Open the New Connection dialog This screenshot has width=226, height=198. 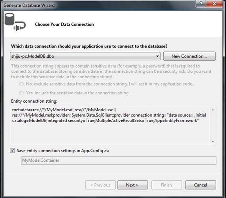click(189, 56)
